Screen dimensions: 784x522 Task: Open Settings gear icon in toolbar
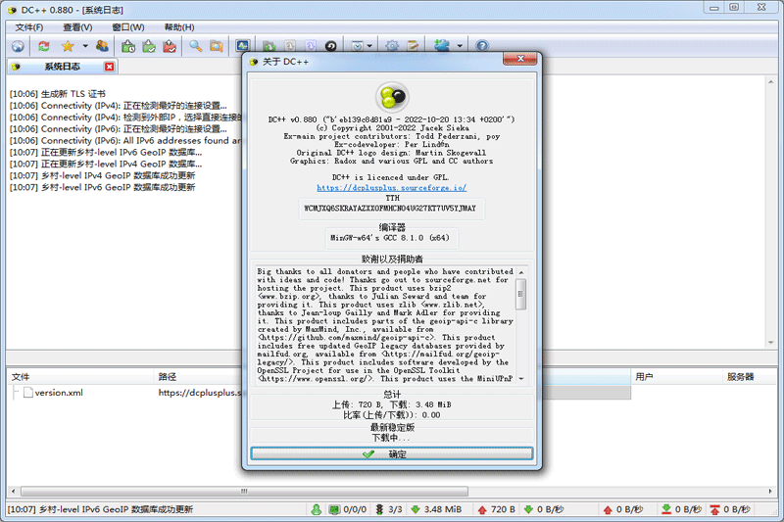pyautogui.click(x=392, y=46)
